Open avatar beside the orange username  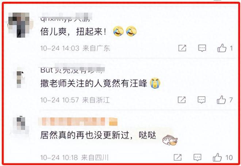[20, 124]
